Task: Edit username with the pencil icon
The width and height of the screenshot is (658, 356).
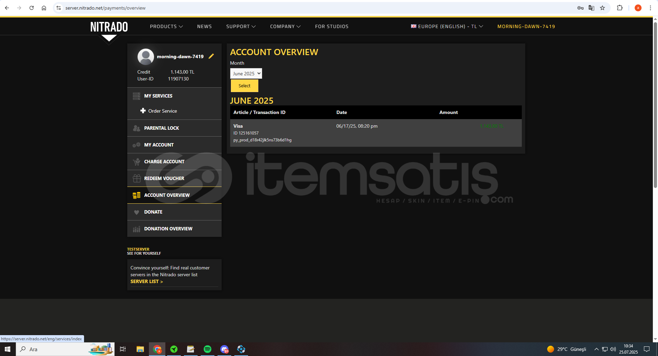Action: point(211,56)
